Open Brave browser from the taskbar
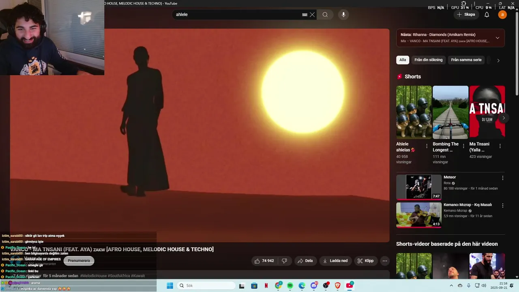 click(338, 286)
